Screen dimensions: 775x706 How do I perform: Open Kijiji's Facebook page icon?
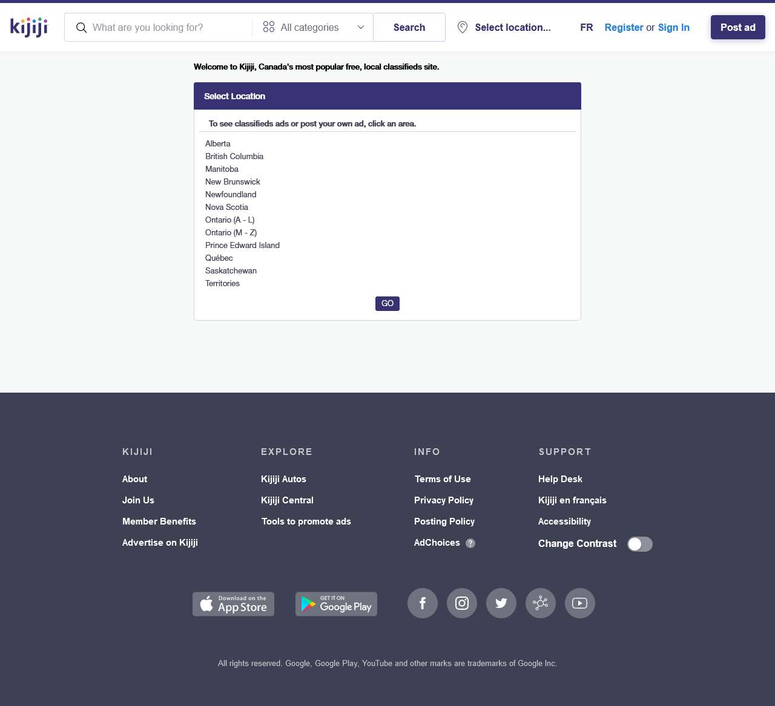(x=423, y=603)
